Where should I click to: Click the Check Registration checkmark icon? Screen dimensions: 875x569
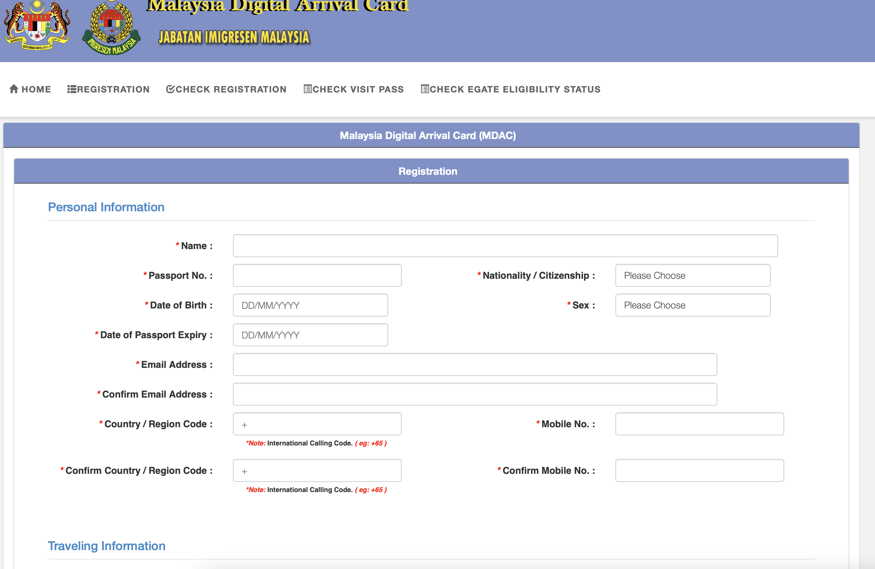point(170,89)
